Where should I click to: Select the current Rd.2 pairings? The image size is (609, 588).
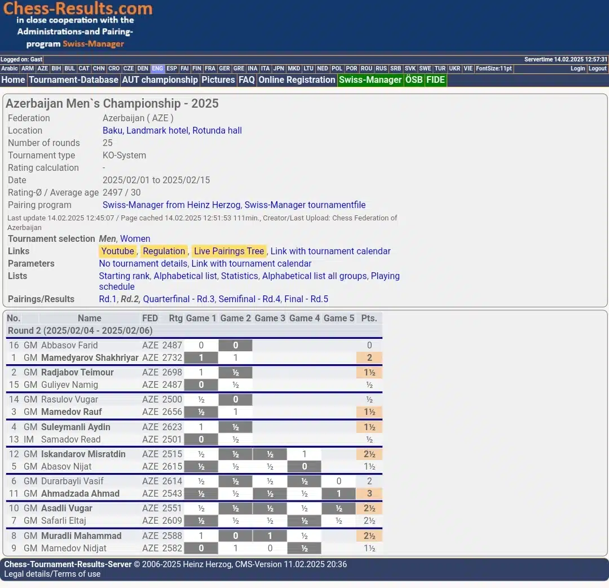pyautogui.click(x=129, y=299)
